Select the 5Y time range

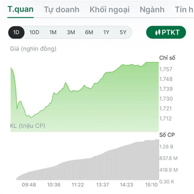(x=123, y=32)
